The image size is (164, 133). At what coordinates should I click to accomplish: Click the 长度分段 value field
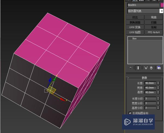(x=150, y=99)
